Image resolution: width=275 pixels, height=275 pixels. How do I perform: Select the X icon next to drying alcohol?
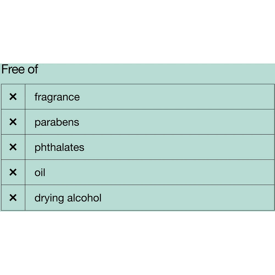click(x=13, y=198)
